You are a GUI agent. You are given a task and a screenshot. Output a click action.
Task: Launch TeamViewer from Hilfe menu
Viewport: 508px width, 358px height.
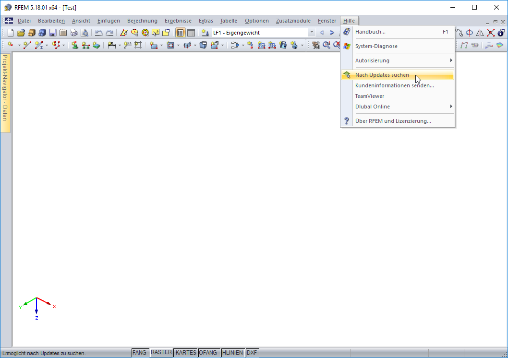[398, 96]
